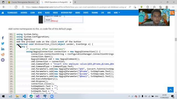Click code line 'using Npgsql;'
This screenshot has height=99, width=177.
24,39
